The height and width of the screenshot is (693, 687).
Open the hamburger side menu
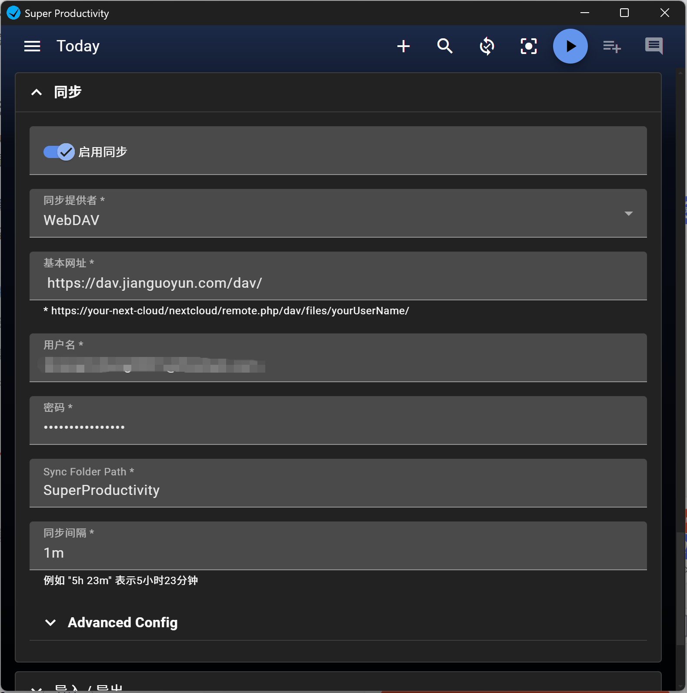pyautogui.click(x=32, y=46)
